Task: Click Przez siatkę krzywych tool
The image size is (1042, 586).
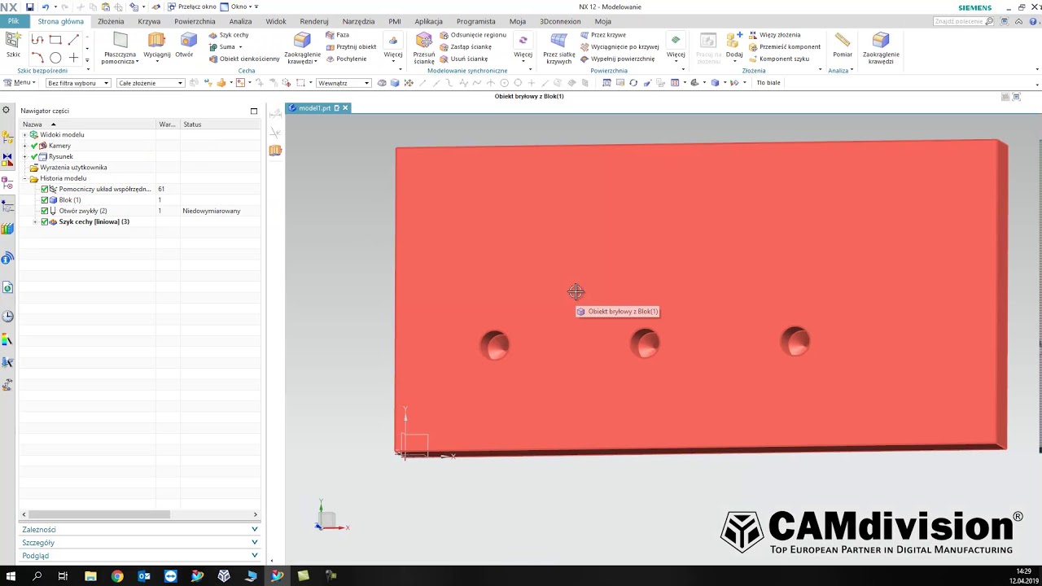Action: (x=558, y=48)
